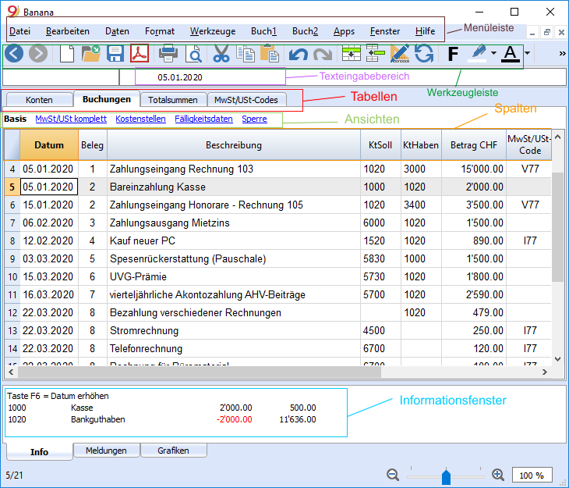Open the Print preview magnifier icon
This screenshot has height=488, width=569.
tap(193, 54)
